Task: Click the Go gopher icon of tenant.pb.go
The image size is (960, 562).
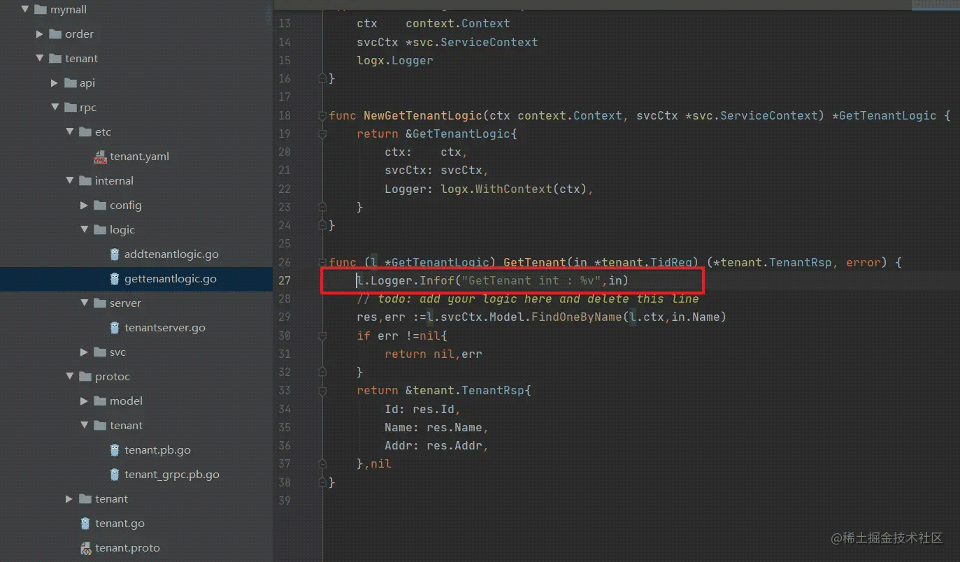Action: click(115, 450)
